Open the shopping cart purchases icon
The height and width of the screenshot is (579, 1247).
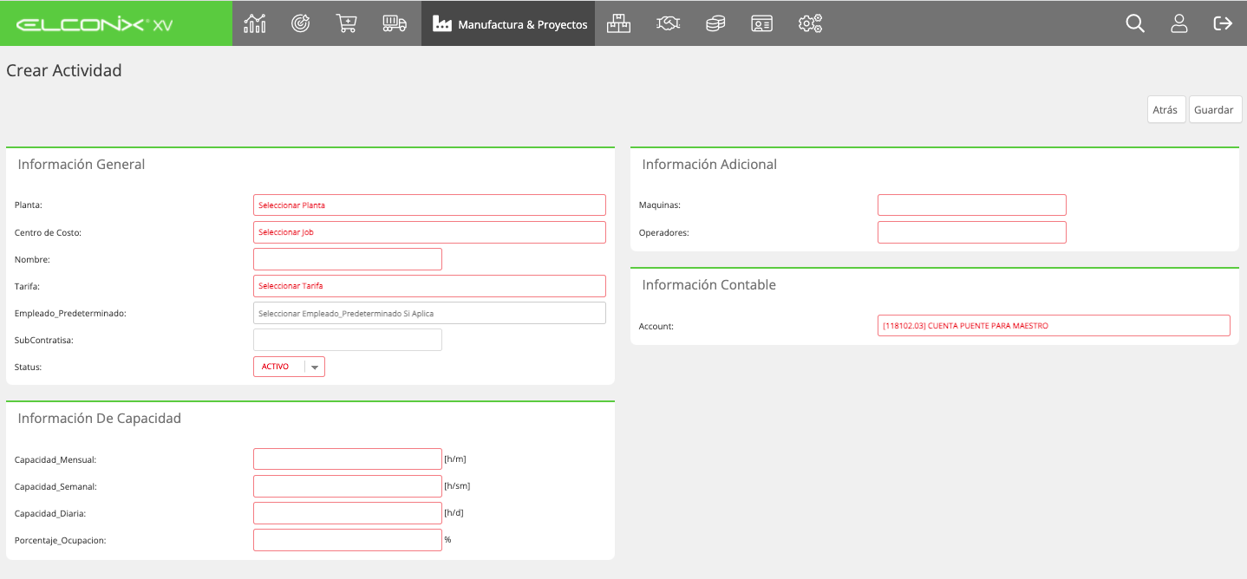click(347, 23)
